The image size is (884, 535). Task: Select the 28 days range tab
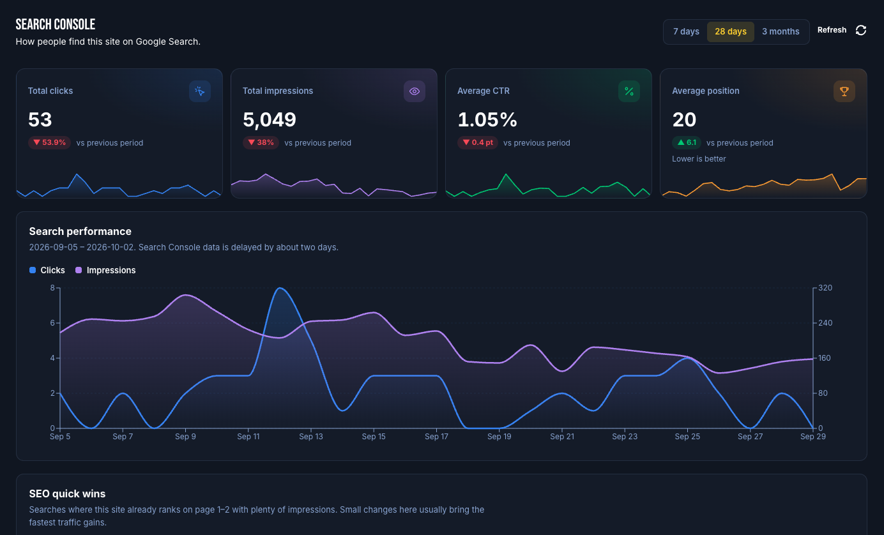(x=731, y=32)
